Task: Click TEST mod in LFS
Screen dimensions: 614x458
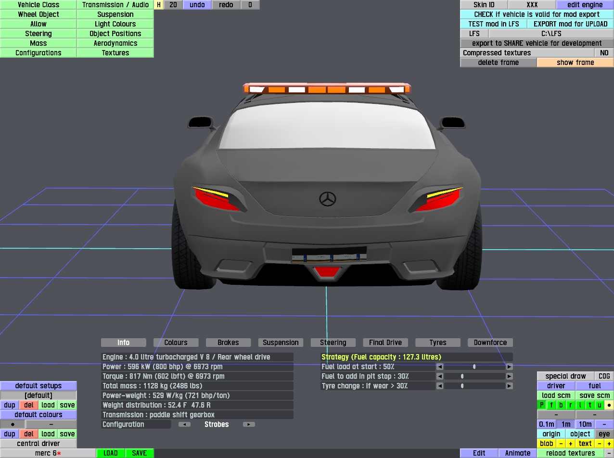Action: tap(494, 24)
